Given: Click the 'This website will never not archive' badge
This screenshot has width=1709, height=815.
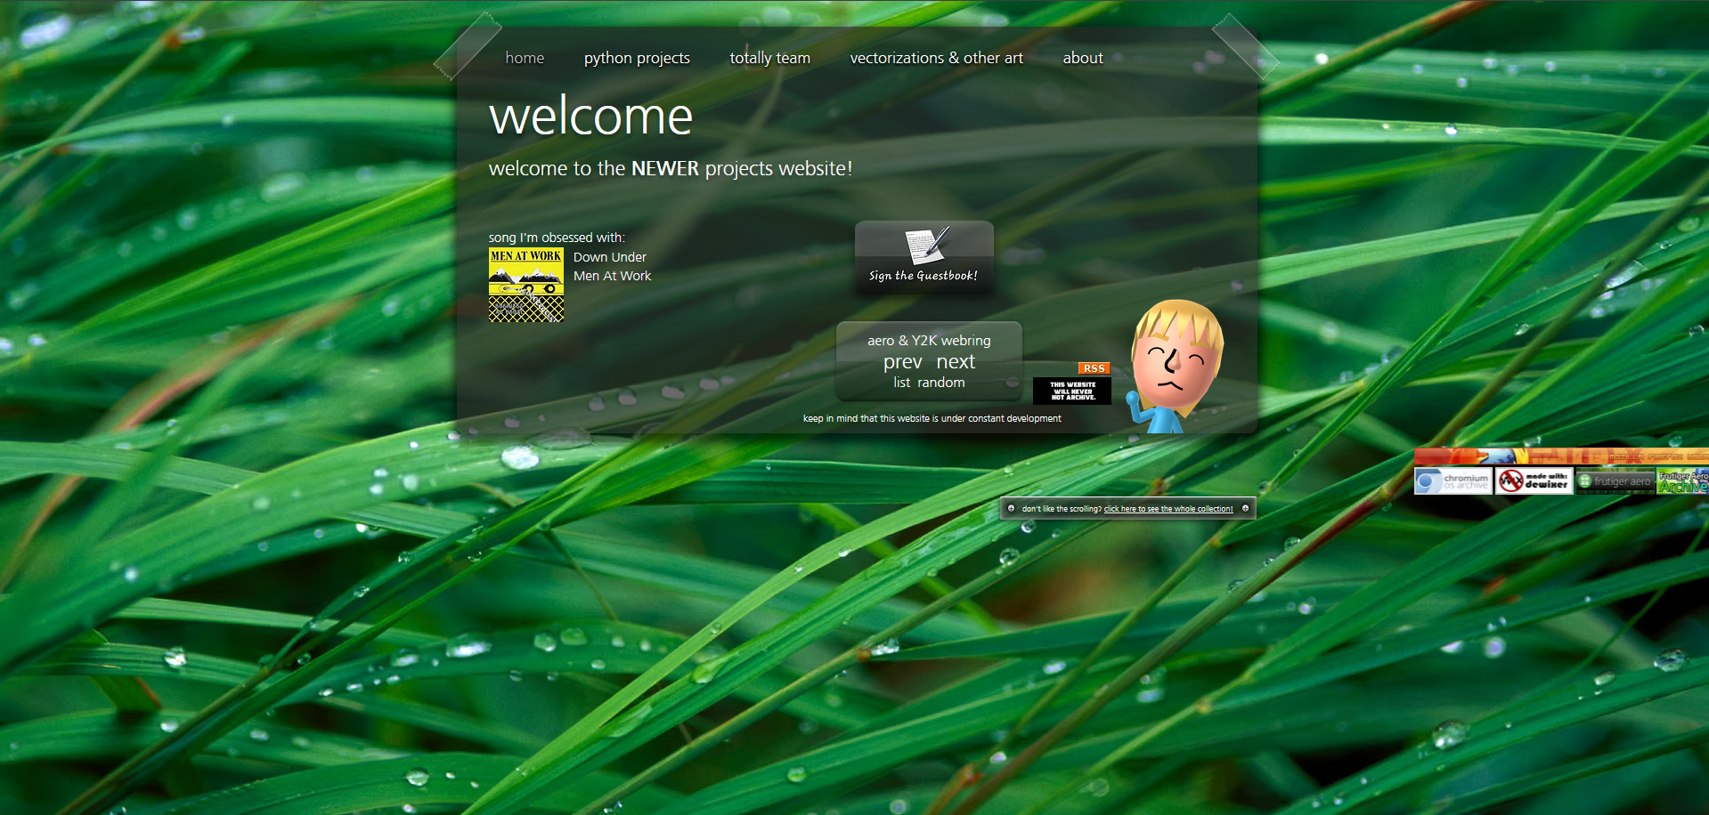Looking at the screenshot, I should click(x=1071, y=391).
